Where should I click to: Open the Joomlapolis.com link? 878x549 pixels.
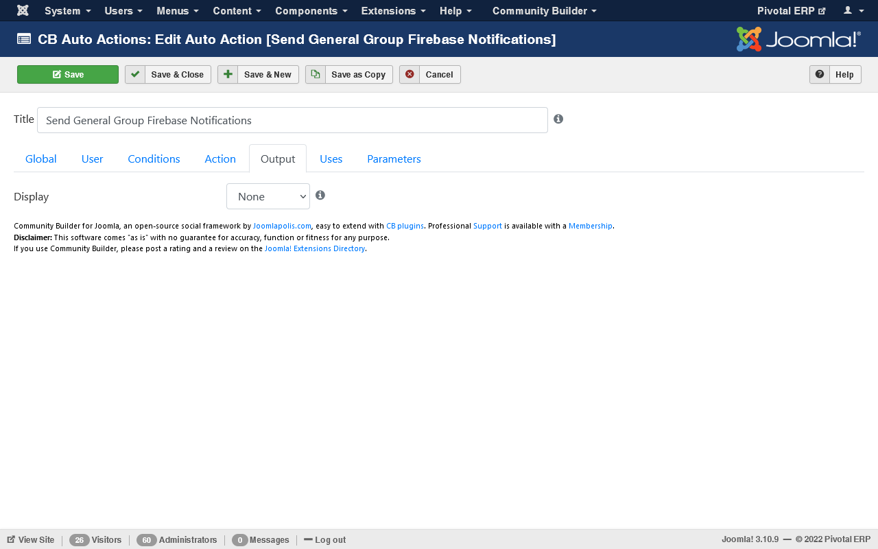[x=283, y=226]
